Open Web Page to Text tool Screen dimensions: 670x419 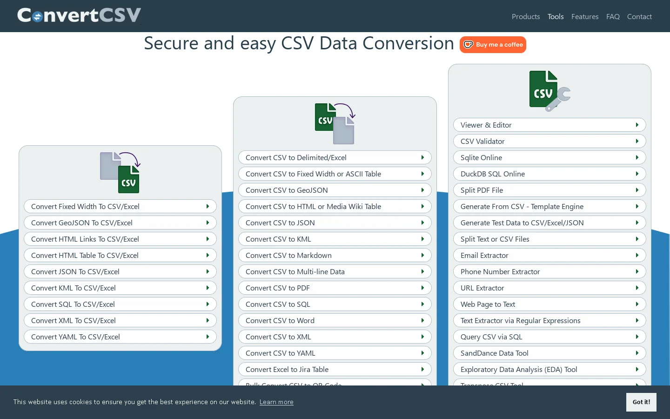(x=549, y=304)
